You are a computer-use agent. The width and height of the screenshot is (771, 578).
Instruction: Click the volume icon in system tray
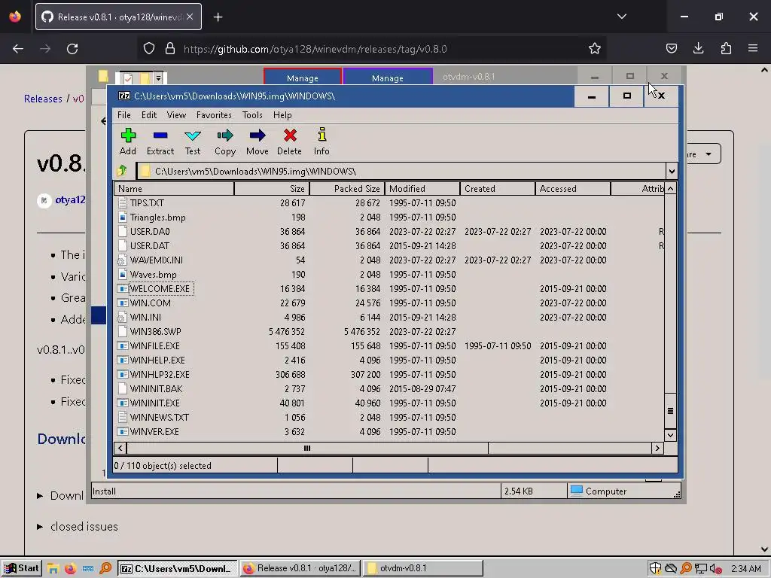715,569
